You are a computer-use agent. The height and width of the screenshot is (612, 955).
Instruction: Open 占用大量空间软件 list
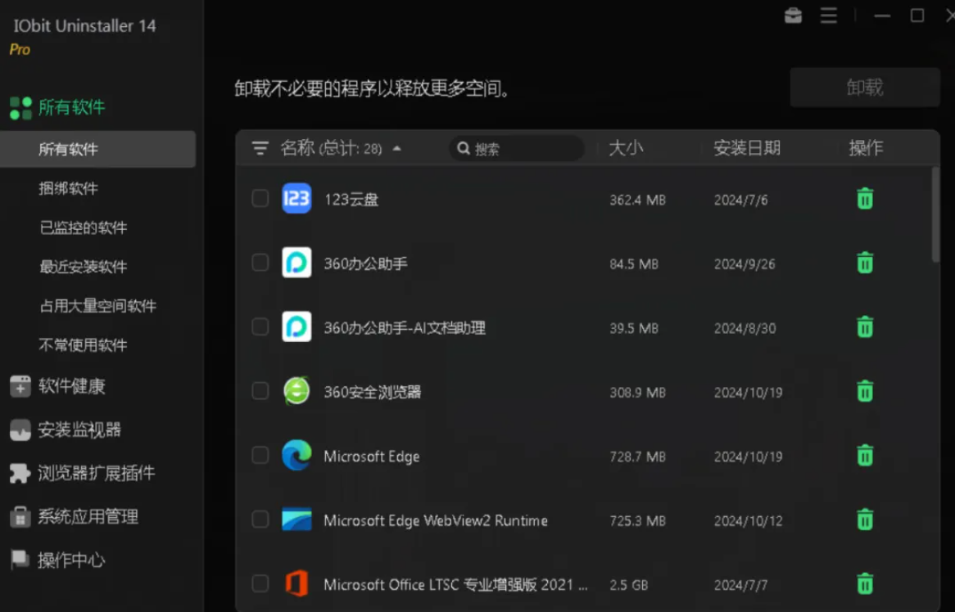pos(84,306)
